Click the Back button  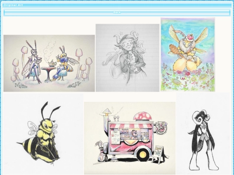pyautogui.click(x=117, y=13)
